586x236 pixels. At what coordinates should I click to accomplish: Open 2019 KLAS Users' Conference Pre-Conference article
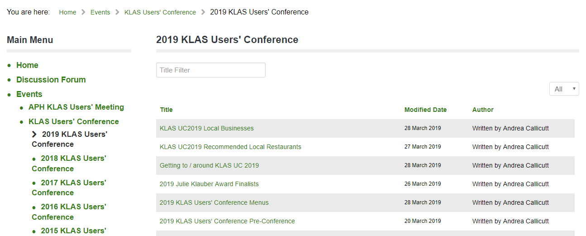[227, 221]
